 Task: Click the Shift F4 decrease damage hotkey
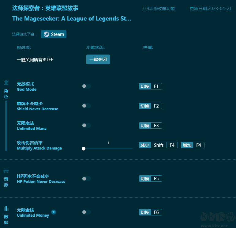click(158, 145)
